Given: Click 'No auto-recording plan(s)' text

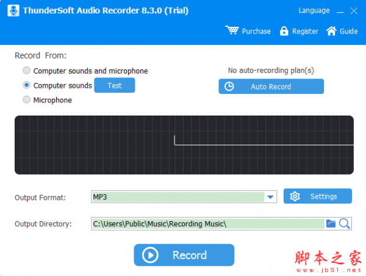Looking at the screenshot, I should click(x=271, y=70).
